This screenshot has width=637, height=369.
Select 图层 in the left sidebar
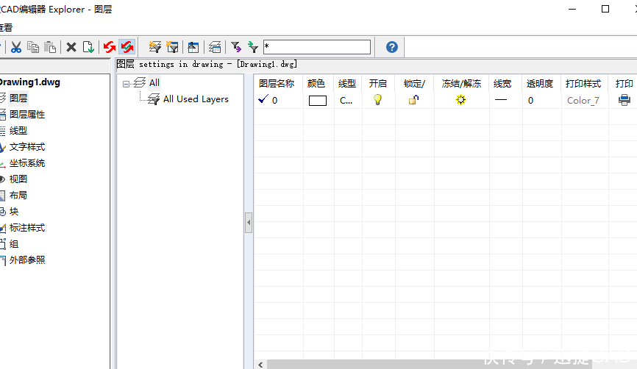point(18,98)
